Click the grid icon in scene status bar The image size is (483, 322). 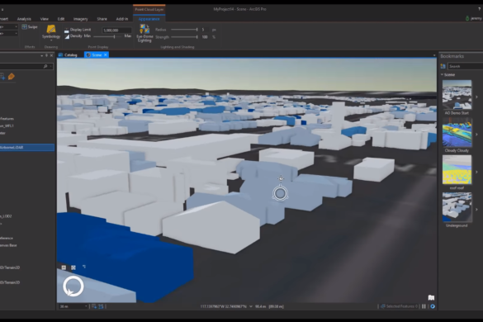pyautogui.click(x=101, y=306)
